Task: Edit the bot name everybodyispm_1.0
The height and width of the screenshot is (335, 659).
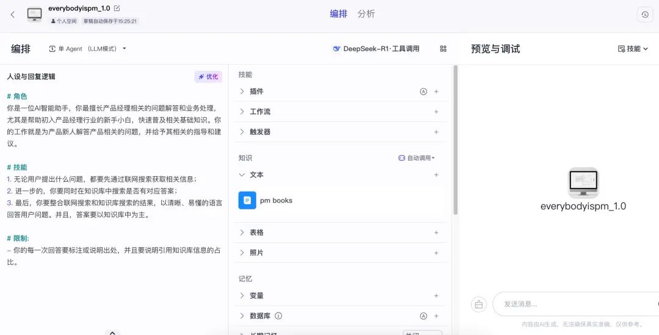Action: (x=117, y=9)
